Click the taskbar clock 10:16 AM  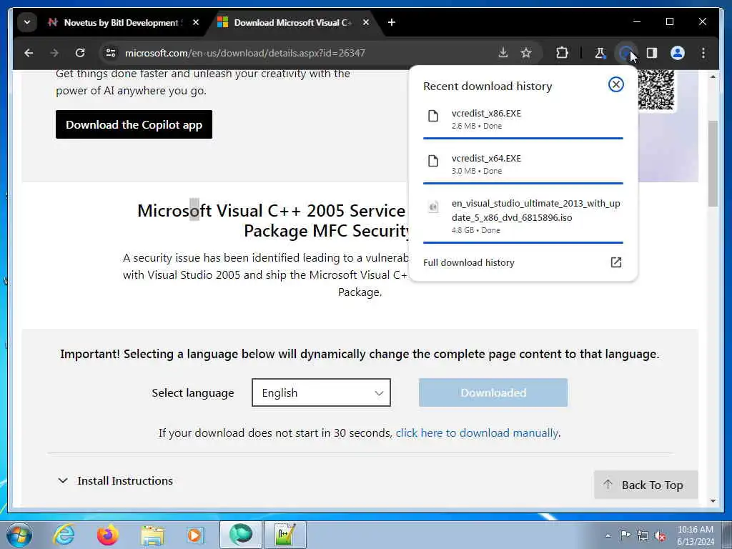pyautogui.click(x=695, y=530)
